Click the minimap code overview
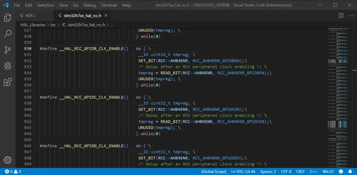The width and height of the screenshot is (357, 175). point(338,93)
